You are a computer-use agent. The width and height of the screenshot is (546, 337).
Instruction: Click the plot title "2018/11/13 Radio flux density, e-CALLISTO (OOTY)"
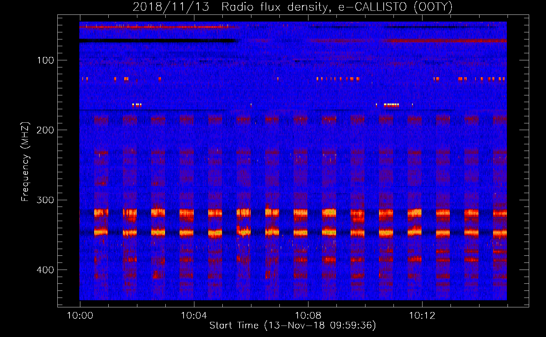tap(293, 7)
